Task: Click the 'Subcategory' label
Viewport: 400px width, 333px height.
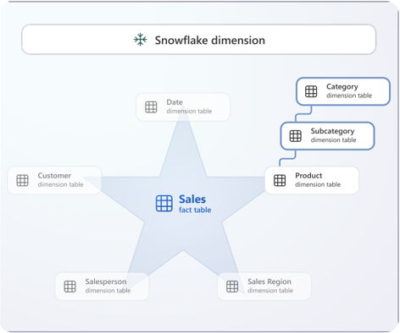Action: click(332, 131)
